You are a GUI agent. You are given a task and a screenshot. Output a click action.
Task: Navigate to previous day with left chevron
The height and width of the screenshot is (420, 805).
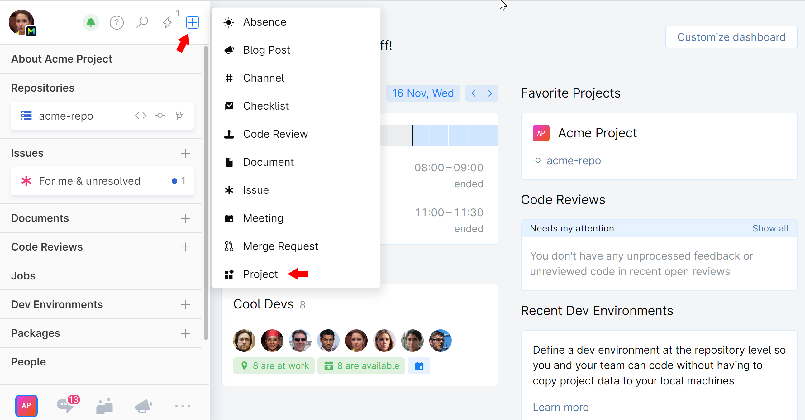(473, 93)
